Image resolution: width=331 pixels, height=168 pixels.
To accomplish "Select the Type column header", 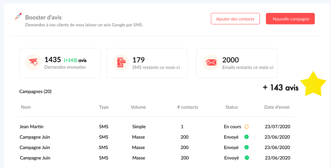I will 104,107.
